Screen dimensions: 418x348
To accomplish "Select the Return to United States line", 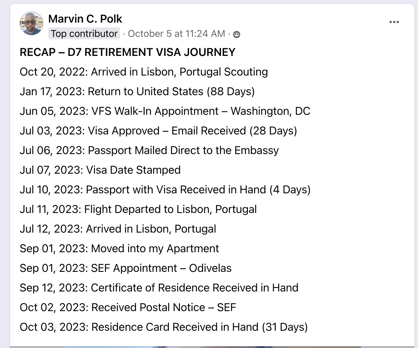I will 137,92.
